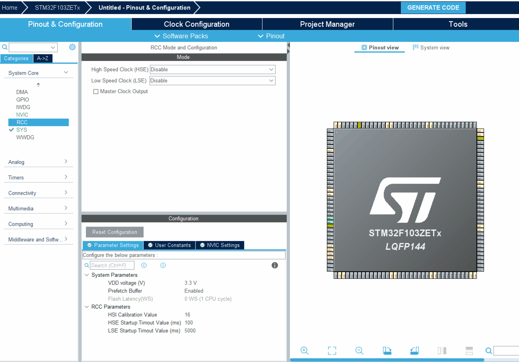This screenshot has height=362, width=519.
Task: Expand the Timers category
Action: [66, 177]
